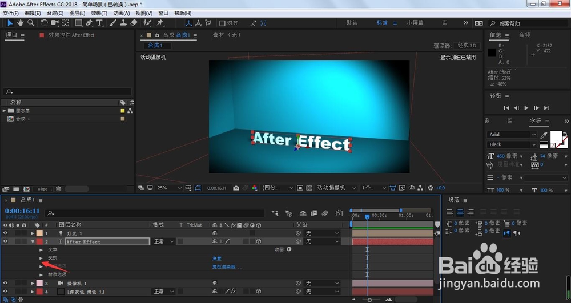Toggle Region of Interest in viewer

[300, 188]
